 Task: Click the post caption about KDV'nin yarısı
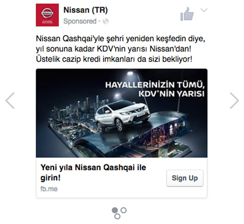pyautogui.click(x=120, y=49)
